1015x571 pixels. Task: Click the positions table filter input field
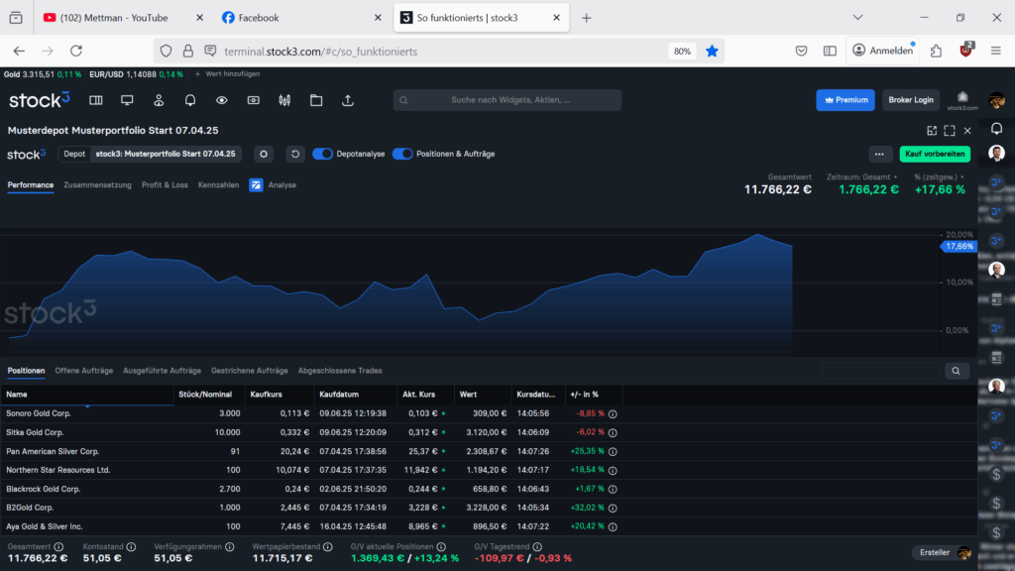tap(881, 371)
